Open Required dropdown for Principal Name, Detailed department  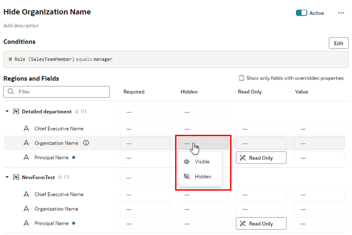145,158
